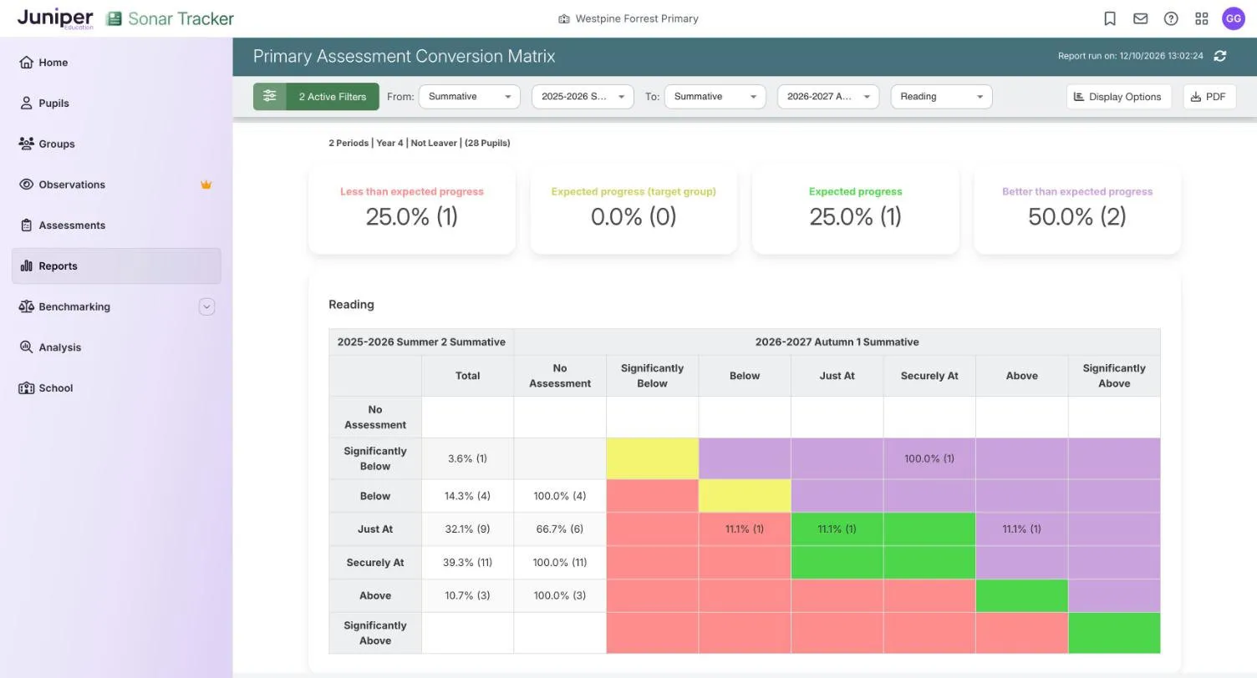
Task: Select Westpine Forrest Primary school name
Action: point(636,18)
